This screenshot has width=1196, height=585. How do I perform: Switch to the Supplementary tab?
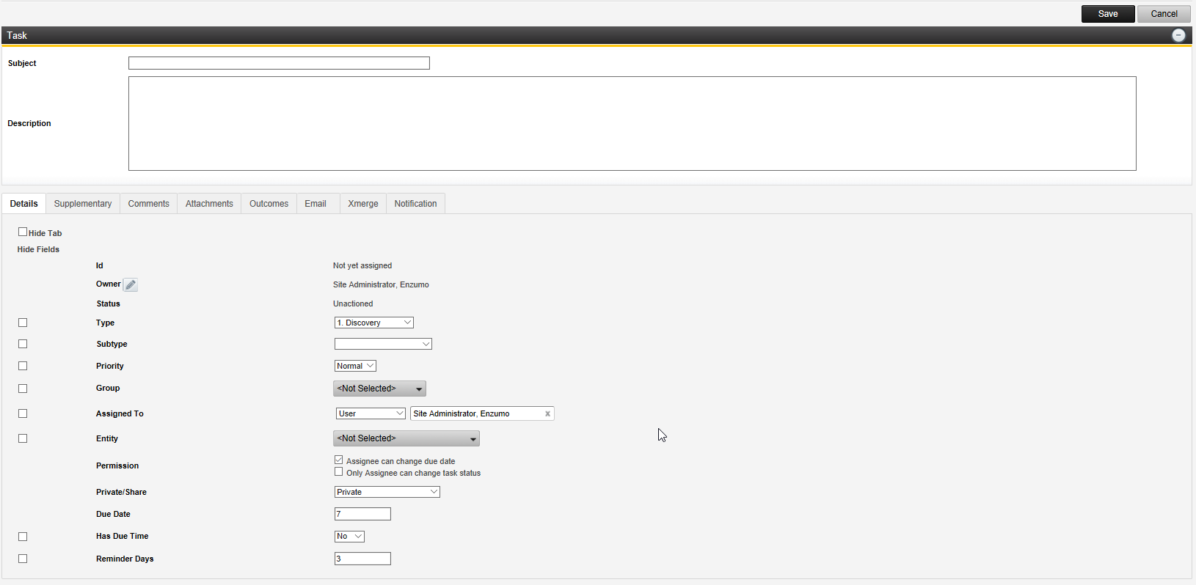(83, 204)
